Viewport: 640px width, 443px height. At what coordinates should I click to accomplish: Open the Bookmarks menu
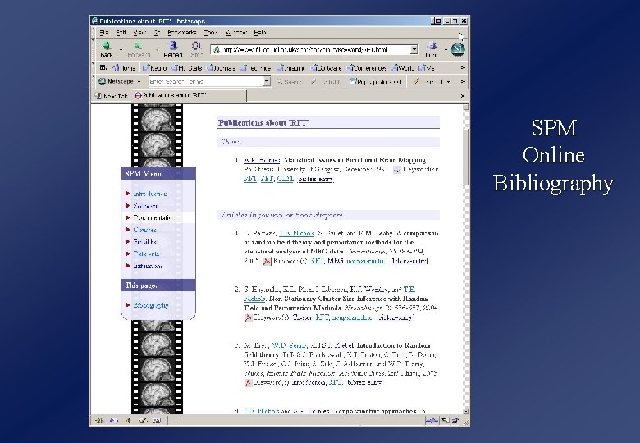181,32
